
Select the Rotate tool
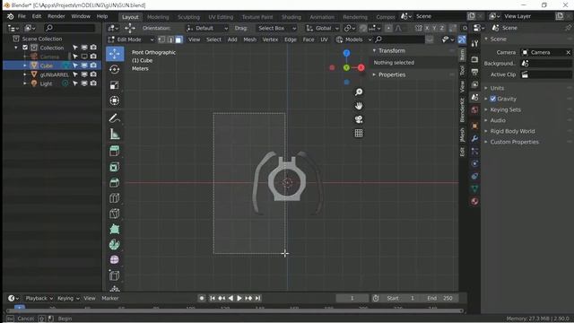point(115,70)
